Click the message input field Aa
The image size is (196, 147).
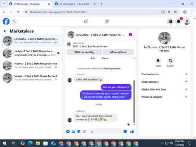[x=106, y=132]
